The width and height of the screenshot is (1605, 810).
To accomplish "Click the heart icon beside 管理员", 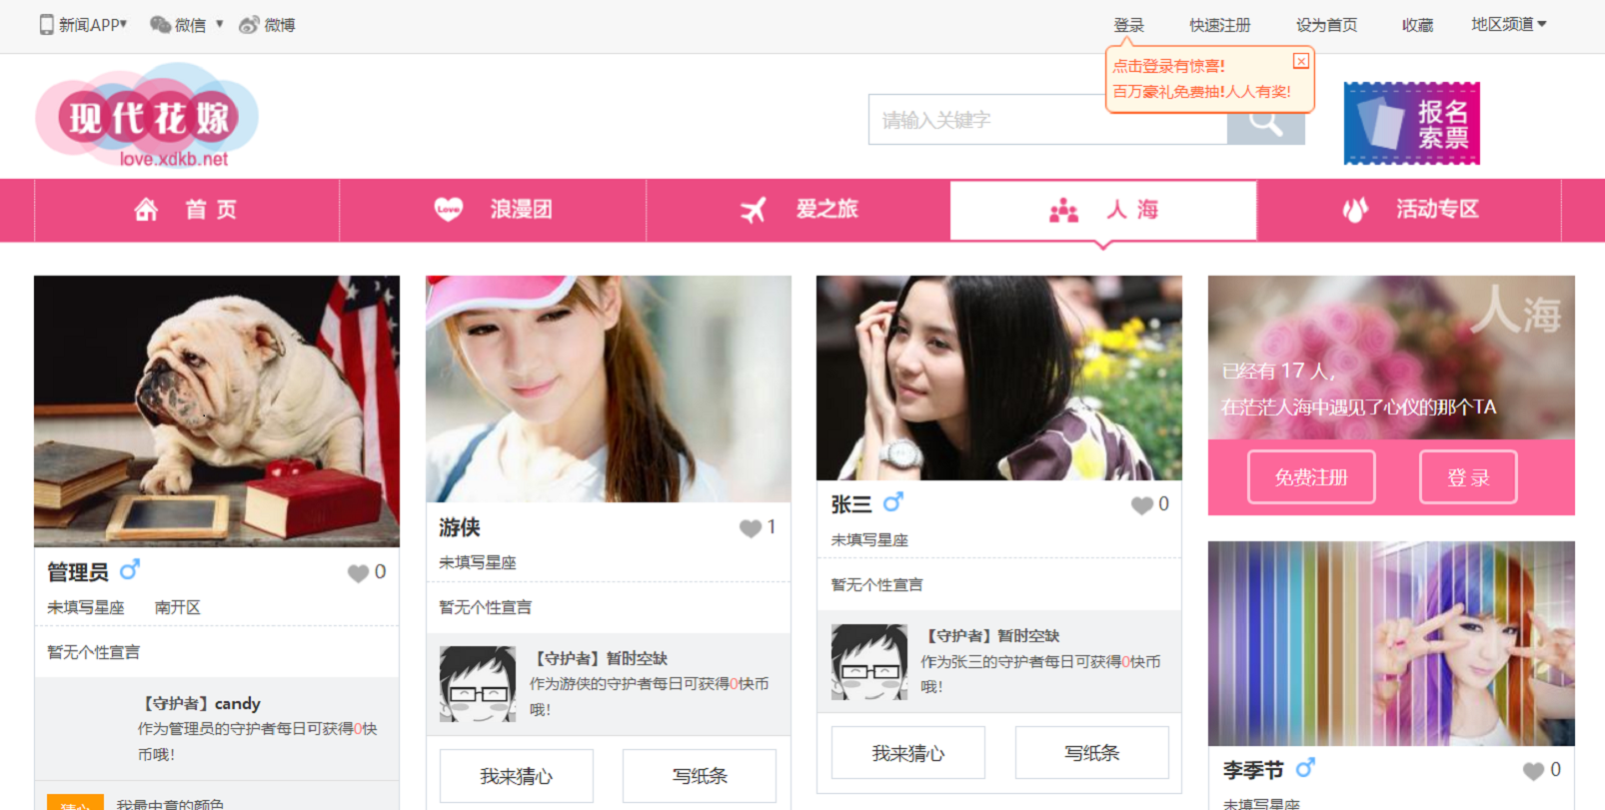I will click(x=358, y=573).
